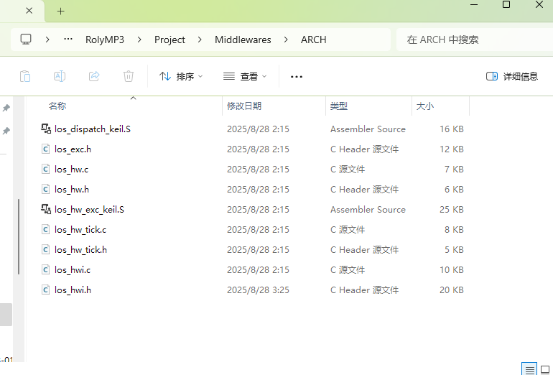This screenshot has width=553, height=375.
Task: Click the 16 KB size cell
Action: [452, 129]
